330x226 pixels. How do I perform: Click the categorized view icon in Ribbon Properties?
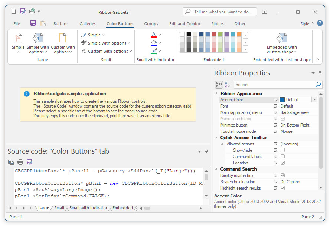(x=219, y=85)
